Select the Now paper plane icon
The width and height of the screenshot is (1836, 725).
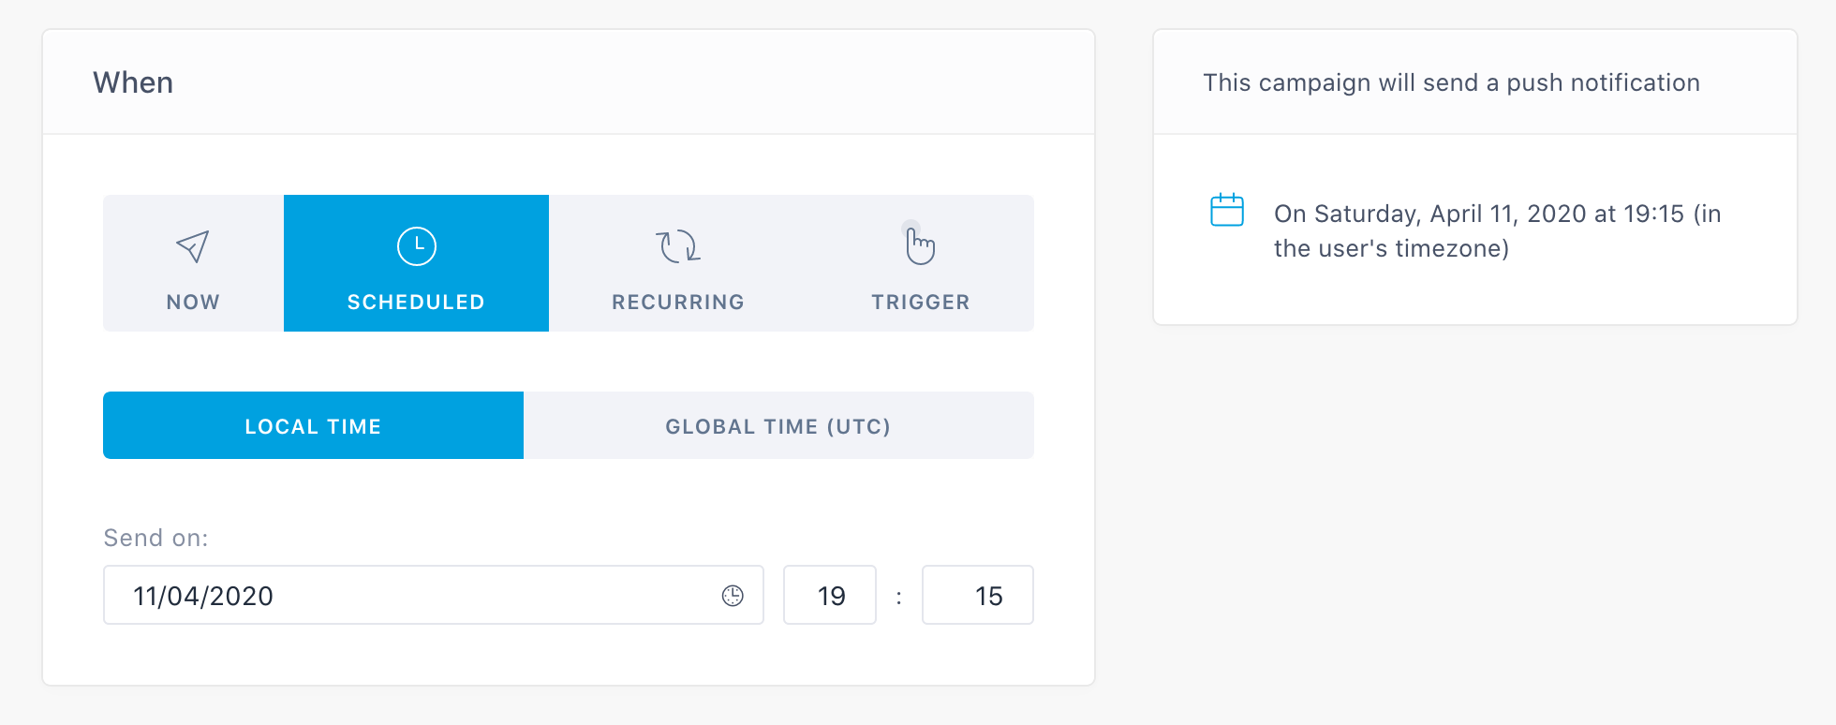click(191, 245)
